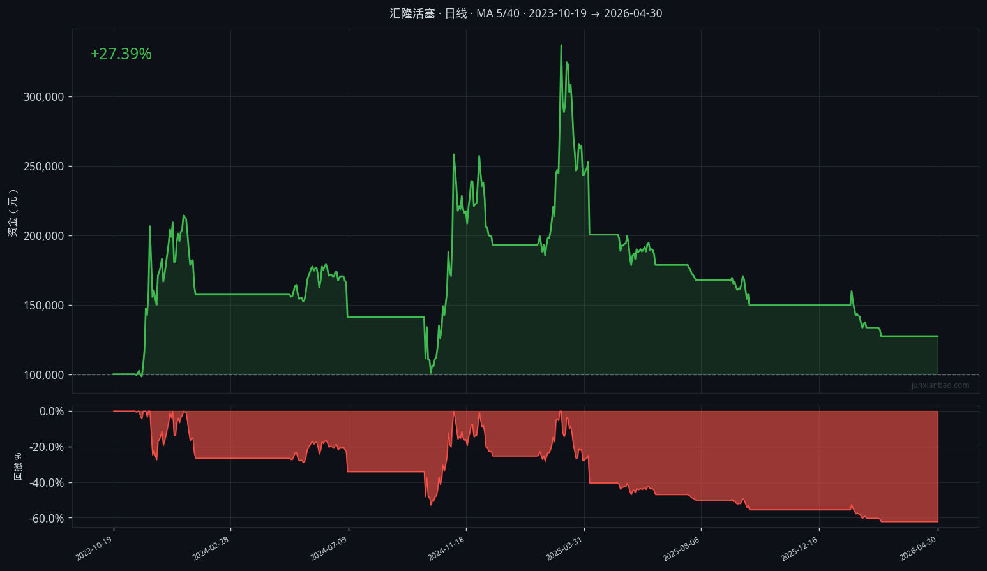Click the chart title starting with 汇隆活塞
This screenshot has width=987, height=571.
(526, 13)
